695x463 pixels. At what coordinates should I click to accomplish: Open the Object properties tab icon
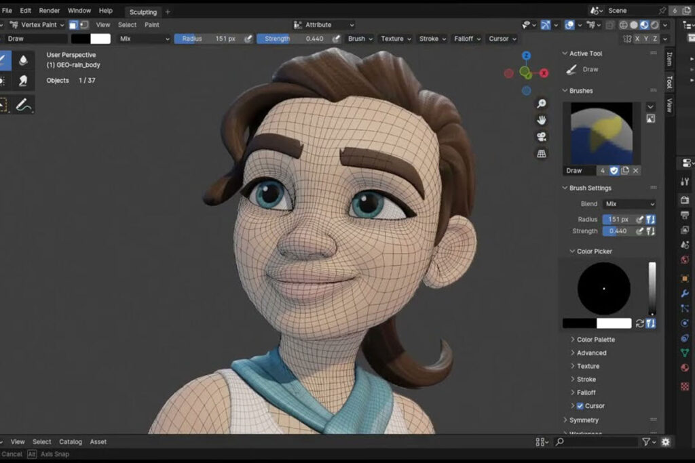point(685,279)
